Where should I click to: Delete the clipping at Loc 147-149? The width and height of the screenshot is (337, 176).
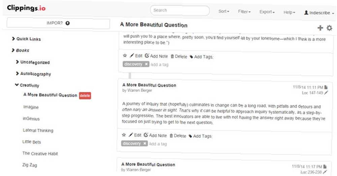point(178,136)
